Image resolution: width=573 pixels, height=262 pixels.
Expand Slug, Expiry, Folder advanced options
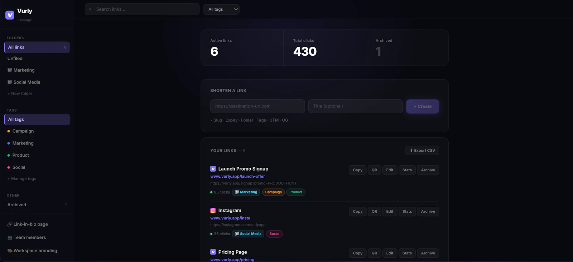249,120
